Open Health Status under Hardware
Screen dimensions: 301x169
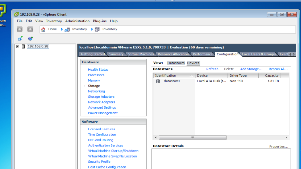coord(98,70)
